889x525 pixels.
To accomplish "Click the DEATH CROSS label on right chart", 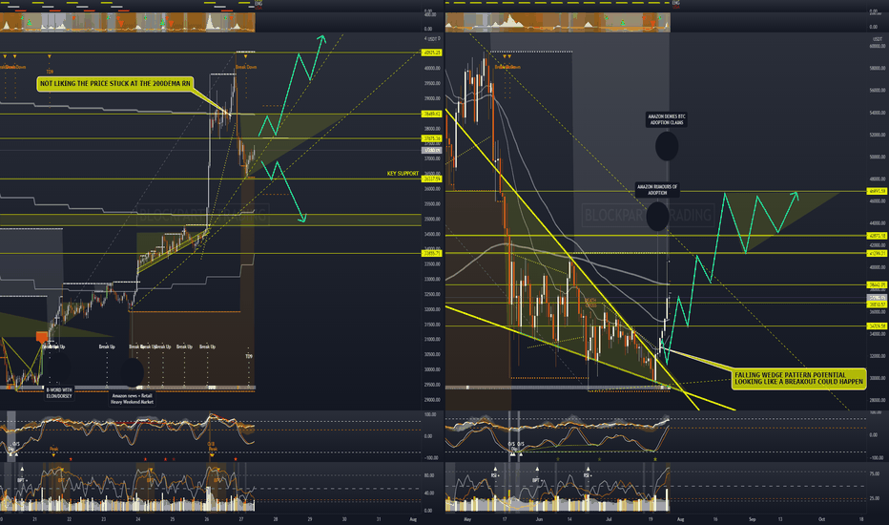I will [x=590, y=303].
